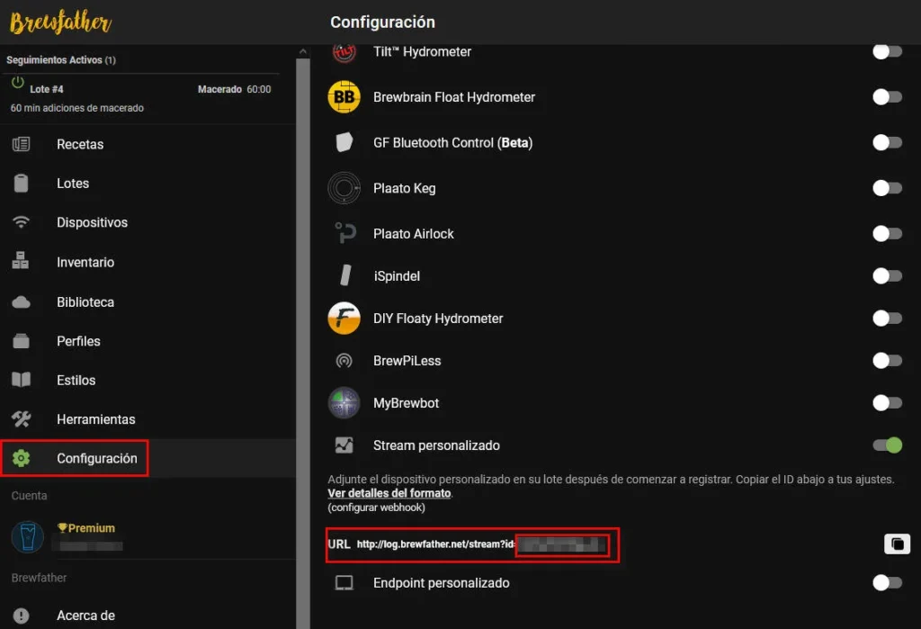Screen dimensions: 921x629
Task: Click the GF Bluetooth Control icon
Action: coord(344,142)
